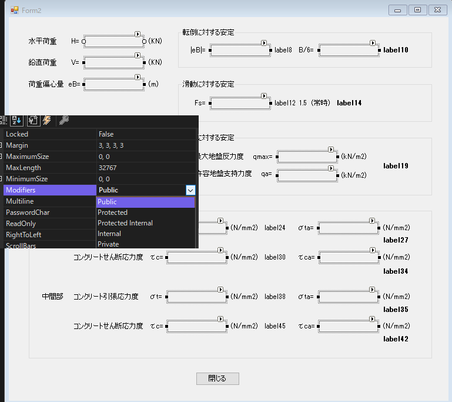Select the qa= text input field
Image resolution: width=452 pixels, height=402 pixels.
click(307, 175)
